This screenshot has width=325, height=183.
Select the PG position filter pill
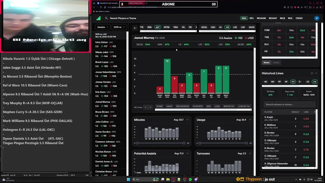(x=293, y=82)
